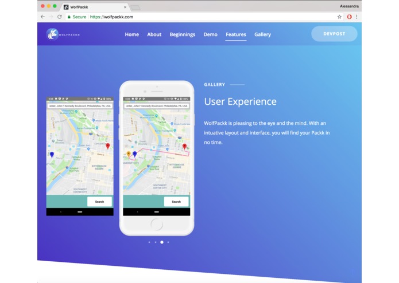Image resolution: width=399 pixels, height=283 pixels.
Task: Click address field in phone mockup
Action: pyautogui.click(x=157, y=106)
